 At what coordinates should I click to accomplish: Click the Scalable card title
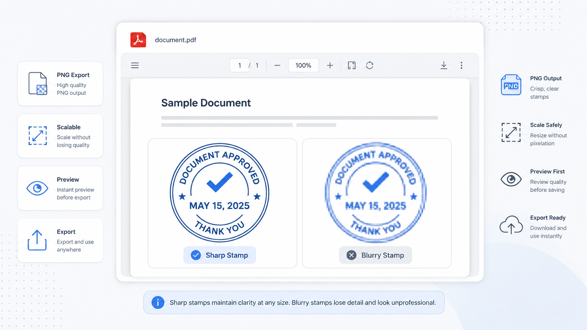point(69,127)
